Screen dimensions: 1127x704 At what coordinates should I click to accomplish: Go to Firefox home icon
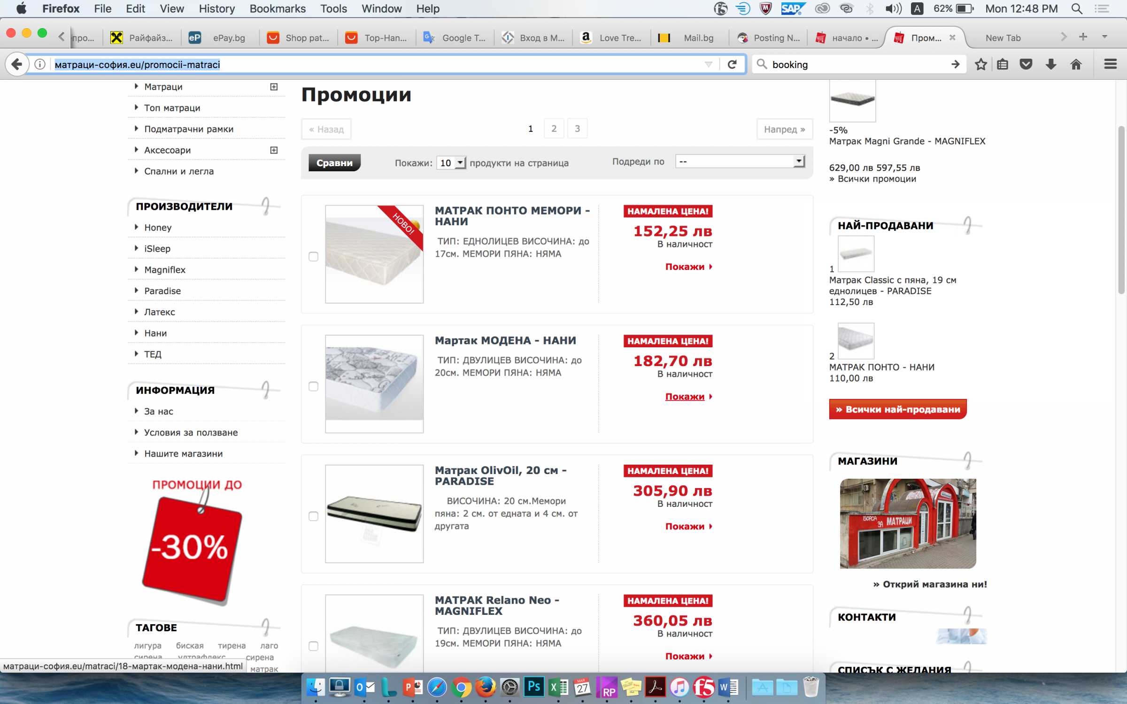(x=1076, y=64)
